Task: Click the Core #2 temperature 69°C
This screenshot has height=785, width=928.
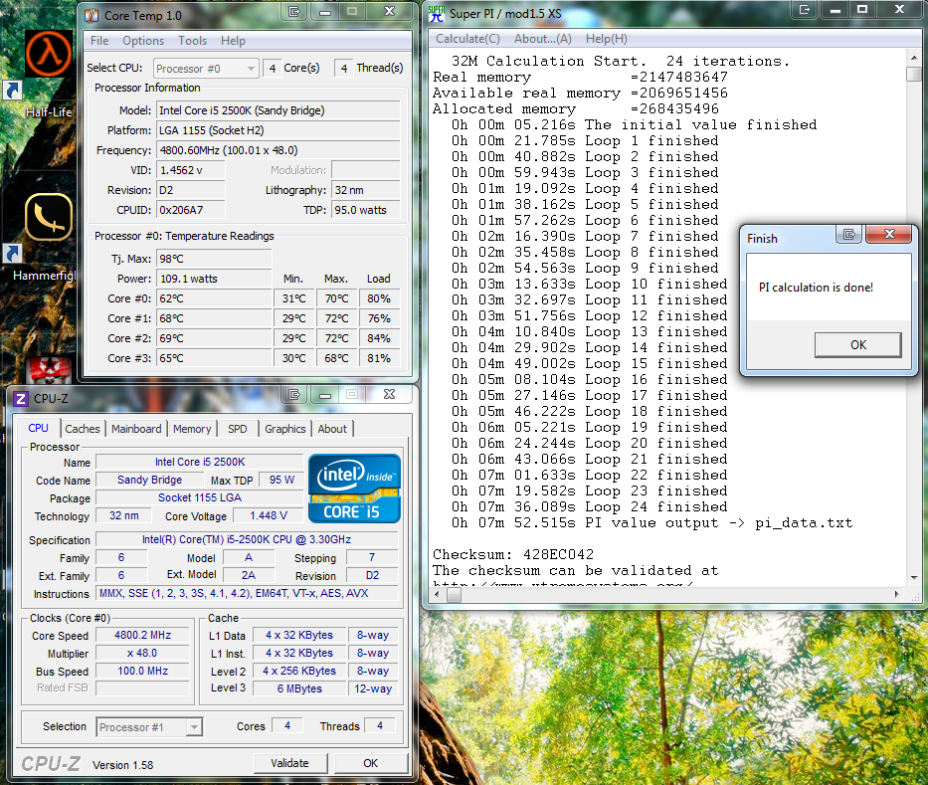Action: click(x=214, y=338)
